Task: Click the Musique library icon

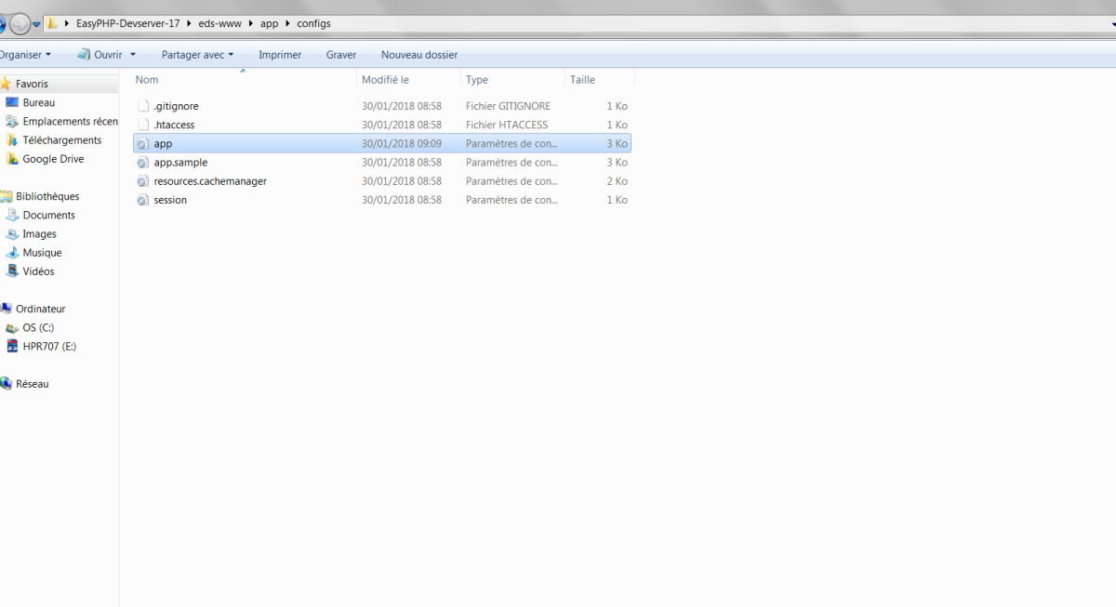Action: coord(12,253)
